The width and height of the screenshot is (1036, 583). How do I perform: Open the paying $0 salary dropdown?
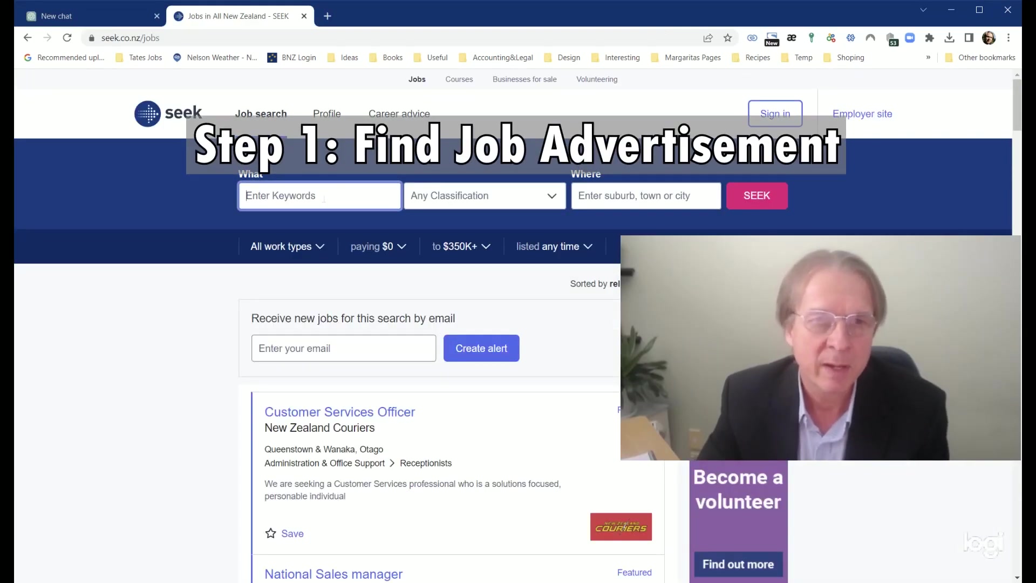click(x=378, y=247)
